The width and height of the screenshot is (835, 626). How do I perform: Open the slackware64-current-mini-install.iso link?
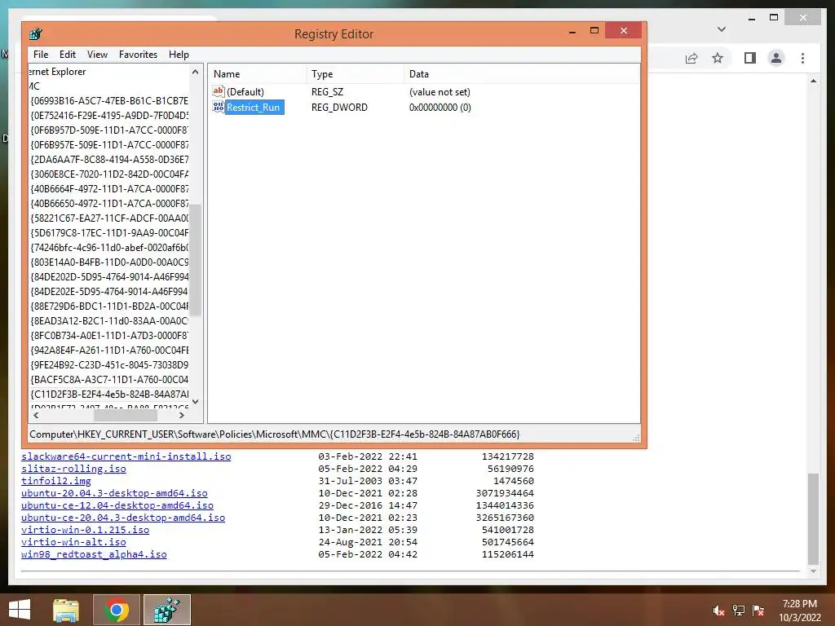tap(126, 456)
